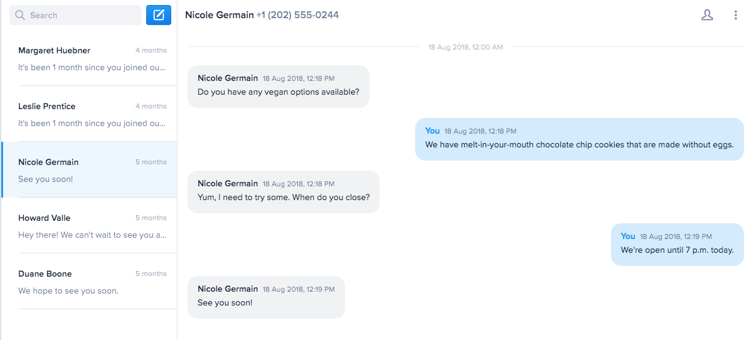
Task: Click the "When do you close?" message
Action: click(284, 197)
